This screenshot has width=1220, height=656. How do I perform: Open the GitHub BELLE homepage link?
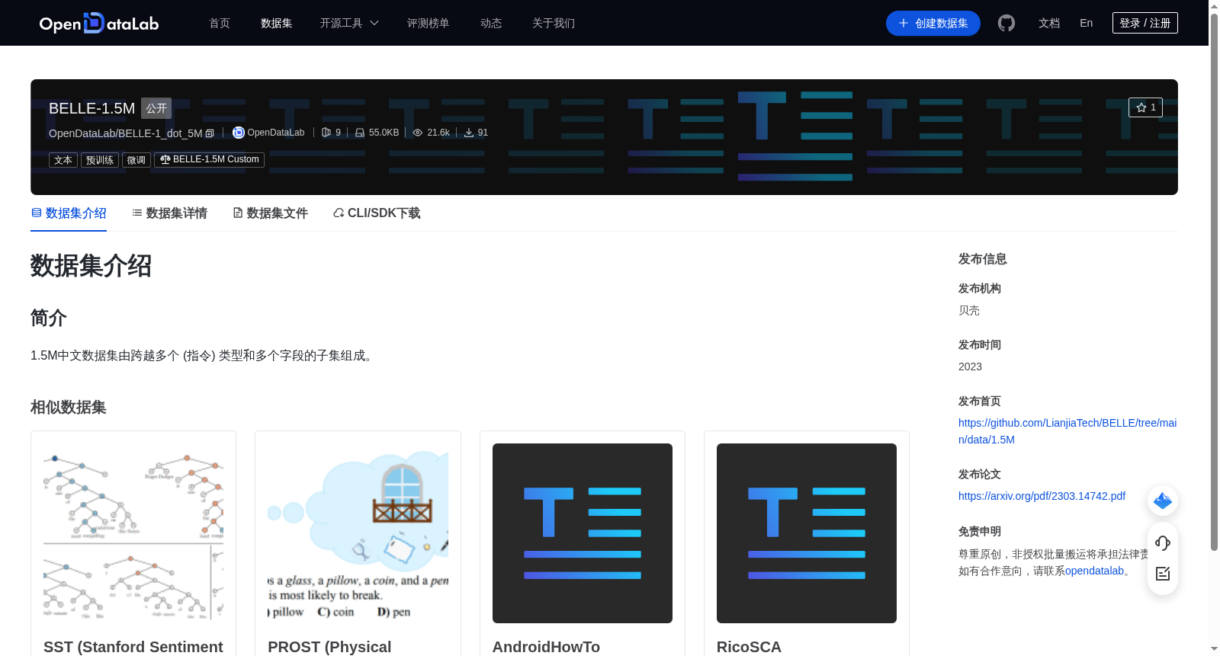pyautogui.click(x=1067, y=431)
